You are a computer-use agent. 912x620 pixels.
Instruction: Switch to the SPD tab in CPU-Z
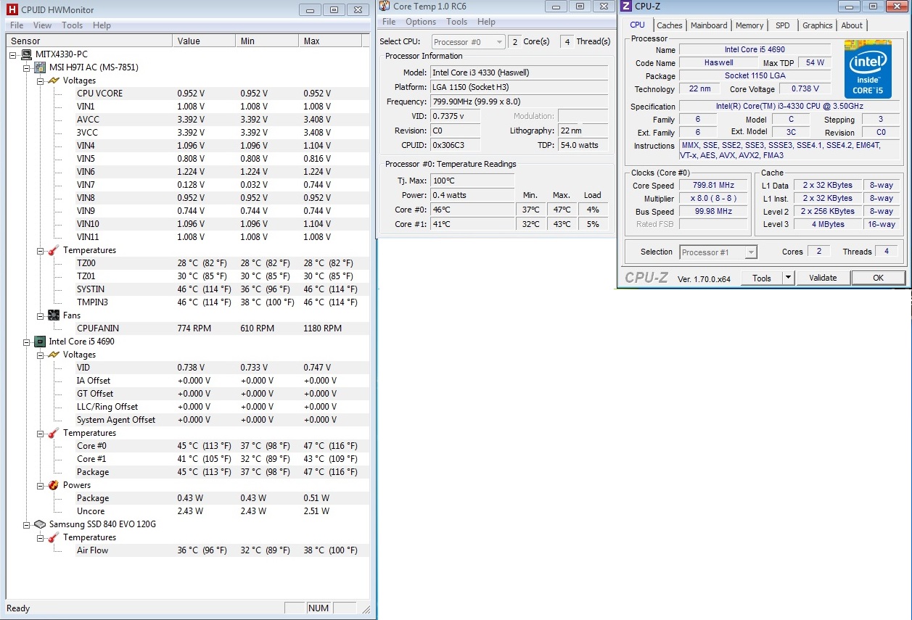click(x=782, y=25)
